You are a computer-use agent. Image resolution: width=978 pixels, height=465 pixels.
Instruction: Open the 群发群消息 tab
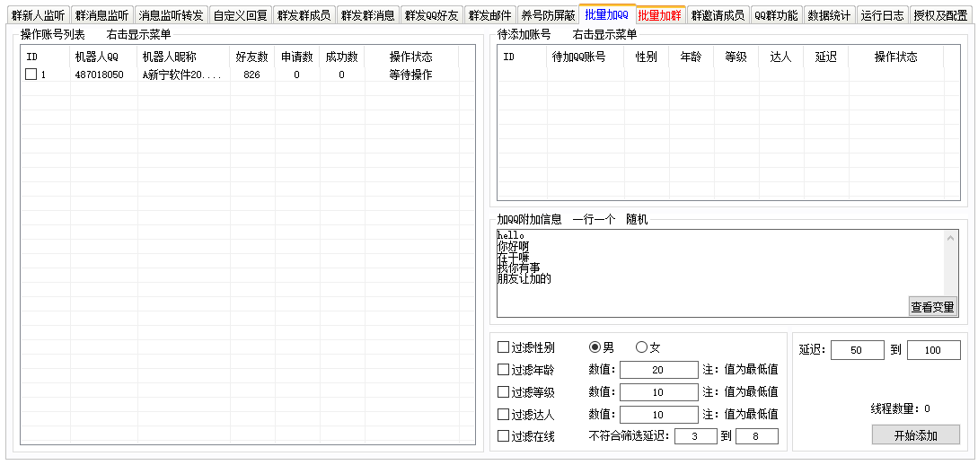click(368, 15)
